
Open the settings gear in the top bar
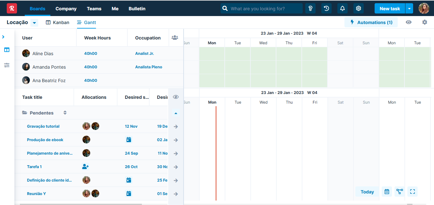coord(358,8)
